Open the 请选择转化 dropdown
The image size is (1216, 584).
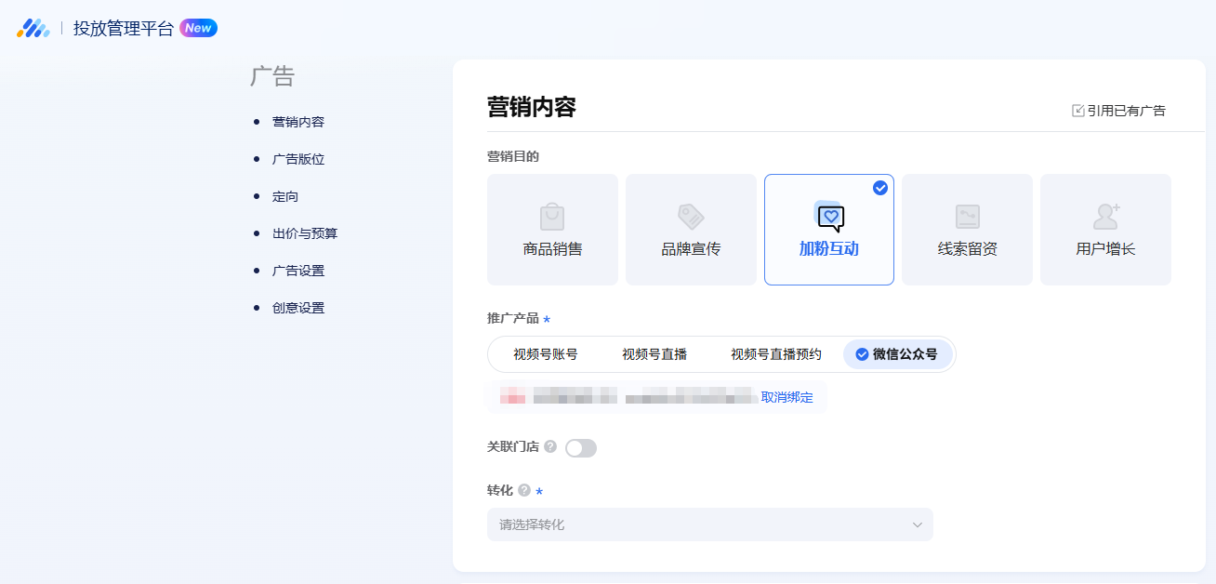(x=697, y=524)
